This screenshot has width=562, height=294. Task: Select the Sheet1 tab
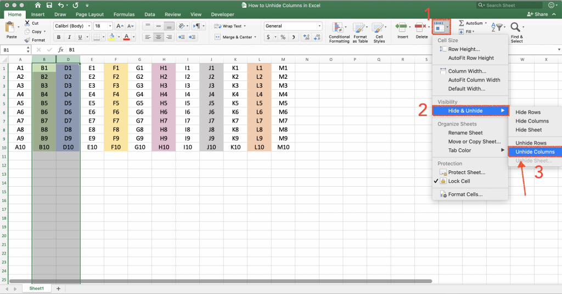[37, 289]
